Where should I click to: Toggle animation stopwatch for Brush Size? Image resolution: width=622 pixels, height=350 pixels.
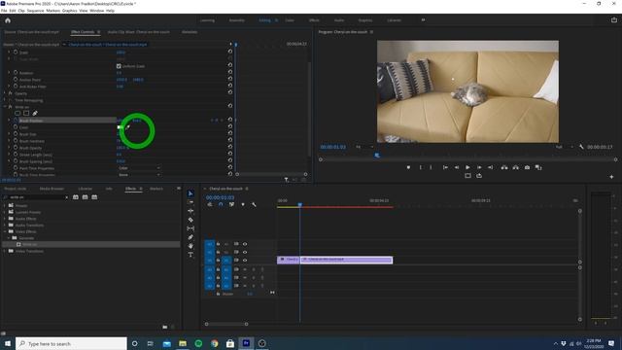16,134
